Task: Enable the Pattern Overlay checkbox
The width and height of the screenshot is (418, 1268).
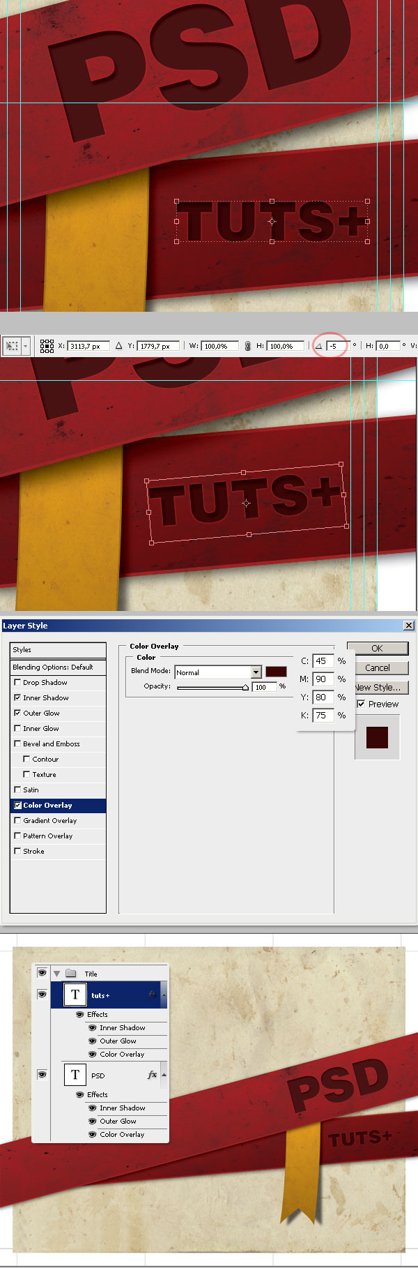Action: tap(17, 836)
